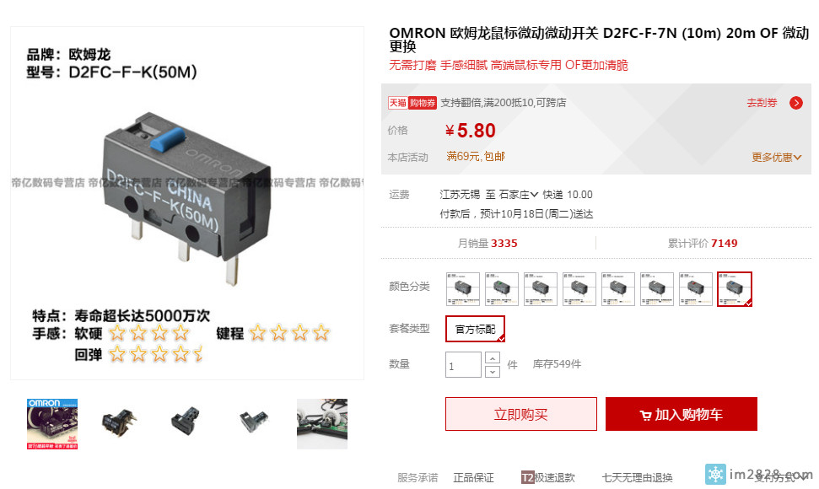Increase quantity with the up arrow
Viewport: 819px width, 489px height.
pyautogui.click(x=492, y=358)
